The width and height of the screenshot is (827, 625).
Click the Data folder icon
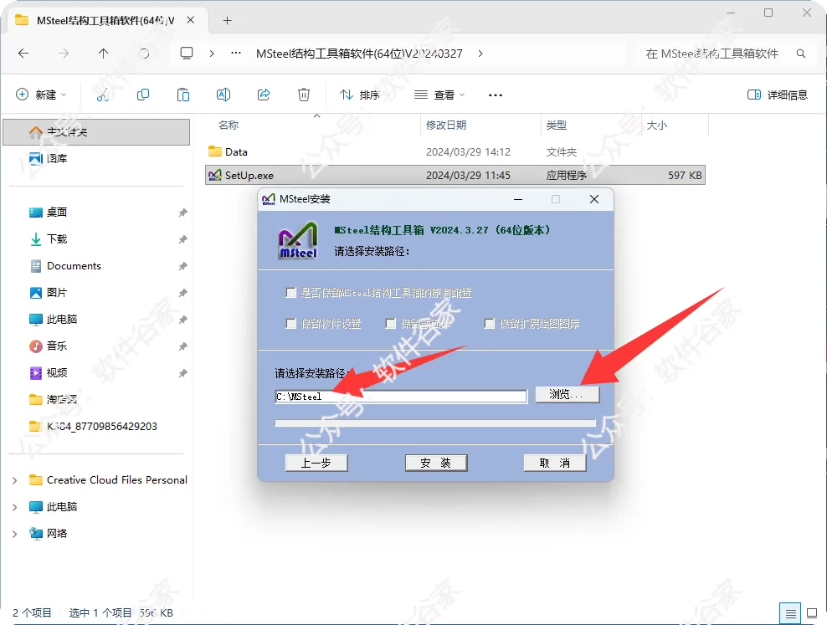(x=214, y=151)
